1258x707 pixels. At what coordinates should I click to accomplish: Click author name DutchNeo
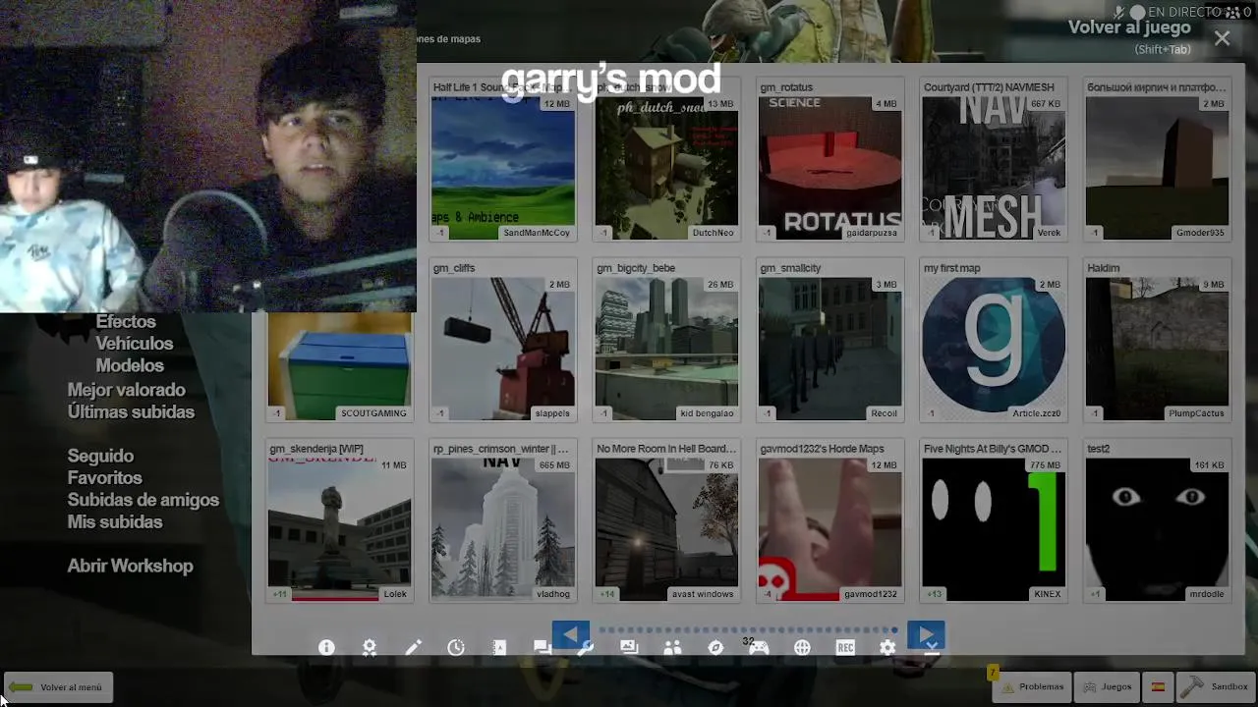(713, 233)
